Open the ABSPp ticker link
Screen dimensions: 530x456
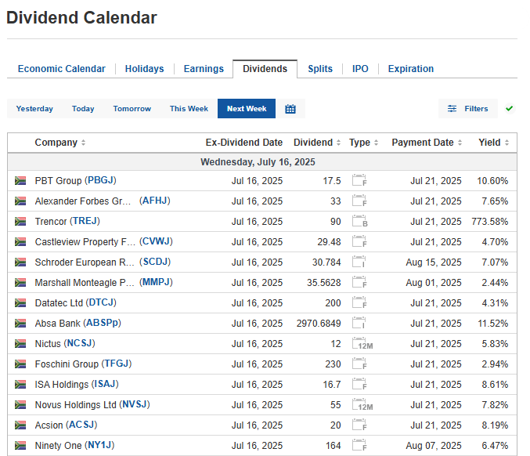click(x=102, y=323)
